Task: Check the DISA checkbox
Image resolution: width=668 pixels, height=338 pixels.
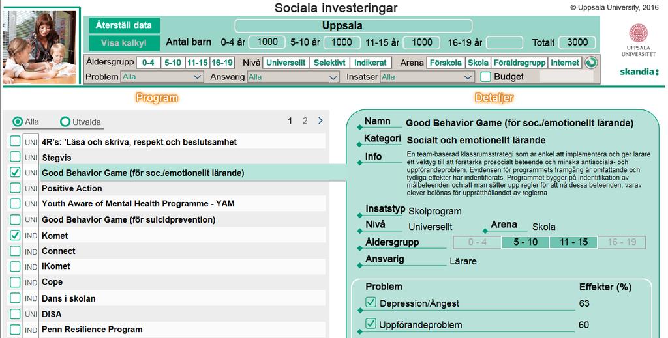Action: [x=15, y=314]
